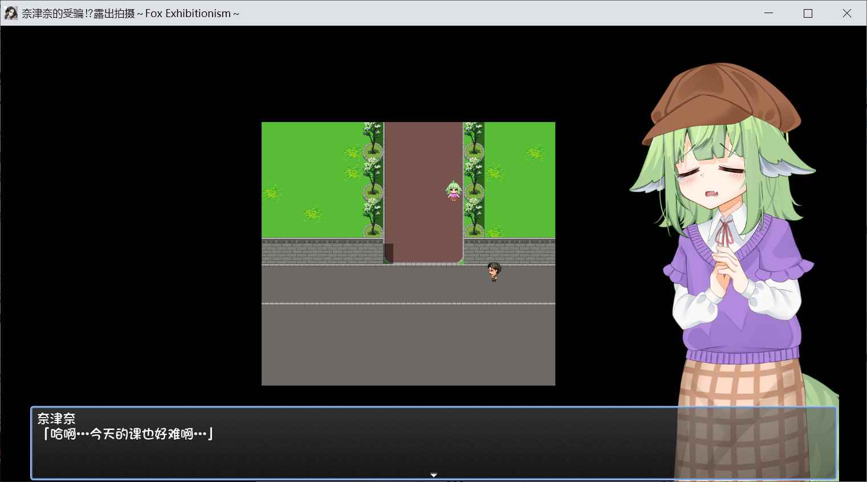867x482 pixels.
Task: Click the speaker name 奈津奈 in the dialogue box
Action: 56,418
